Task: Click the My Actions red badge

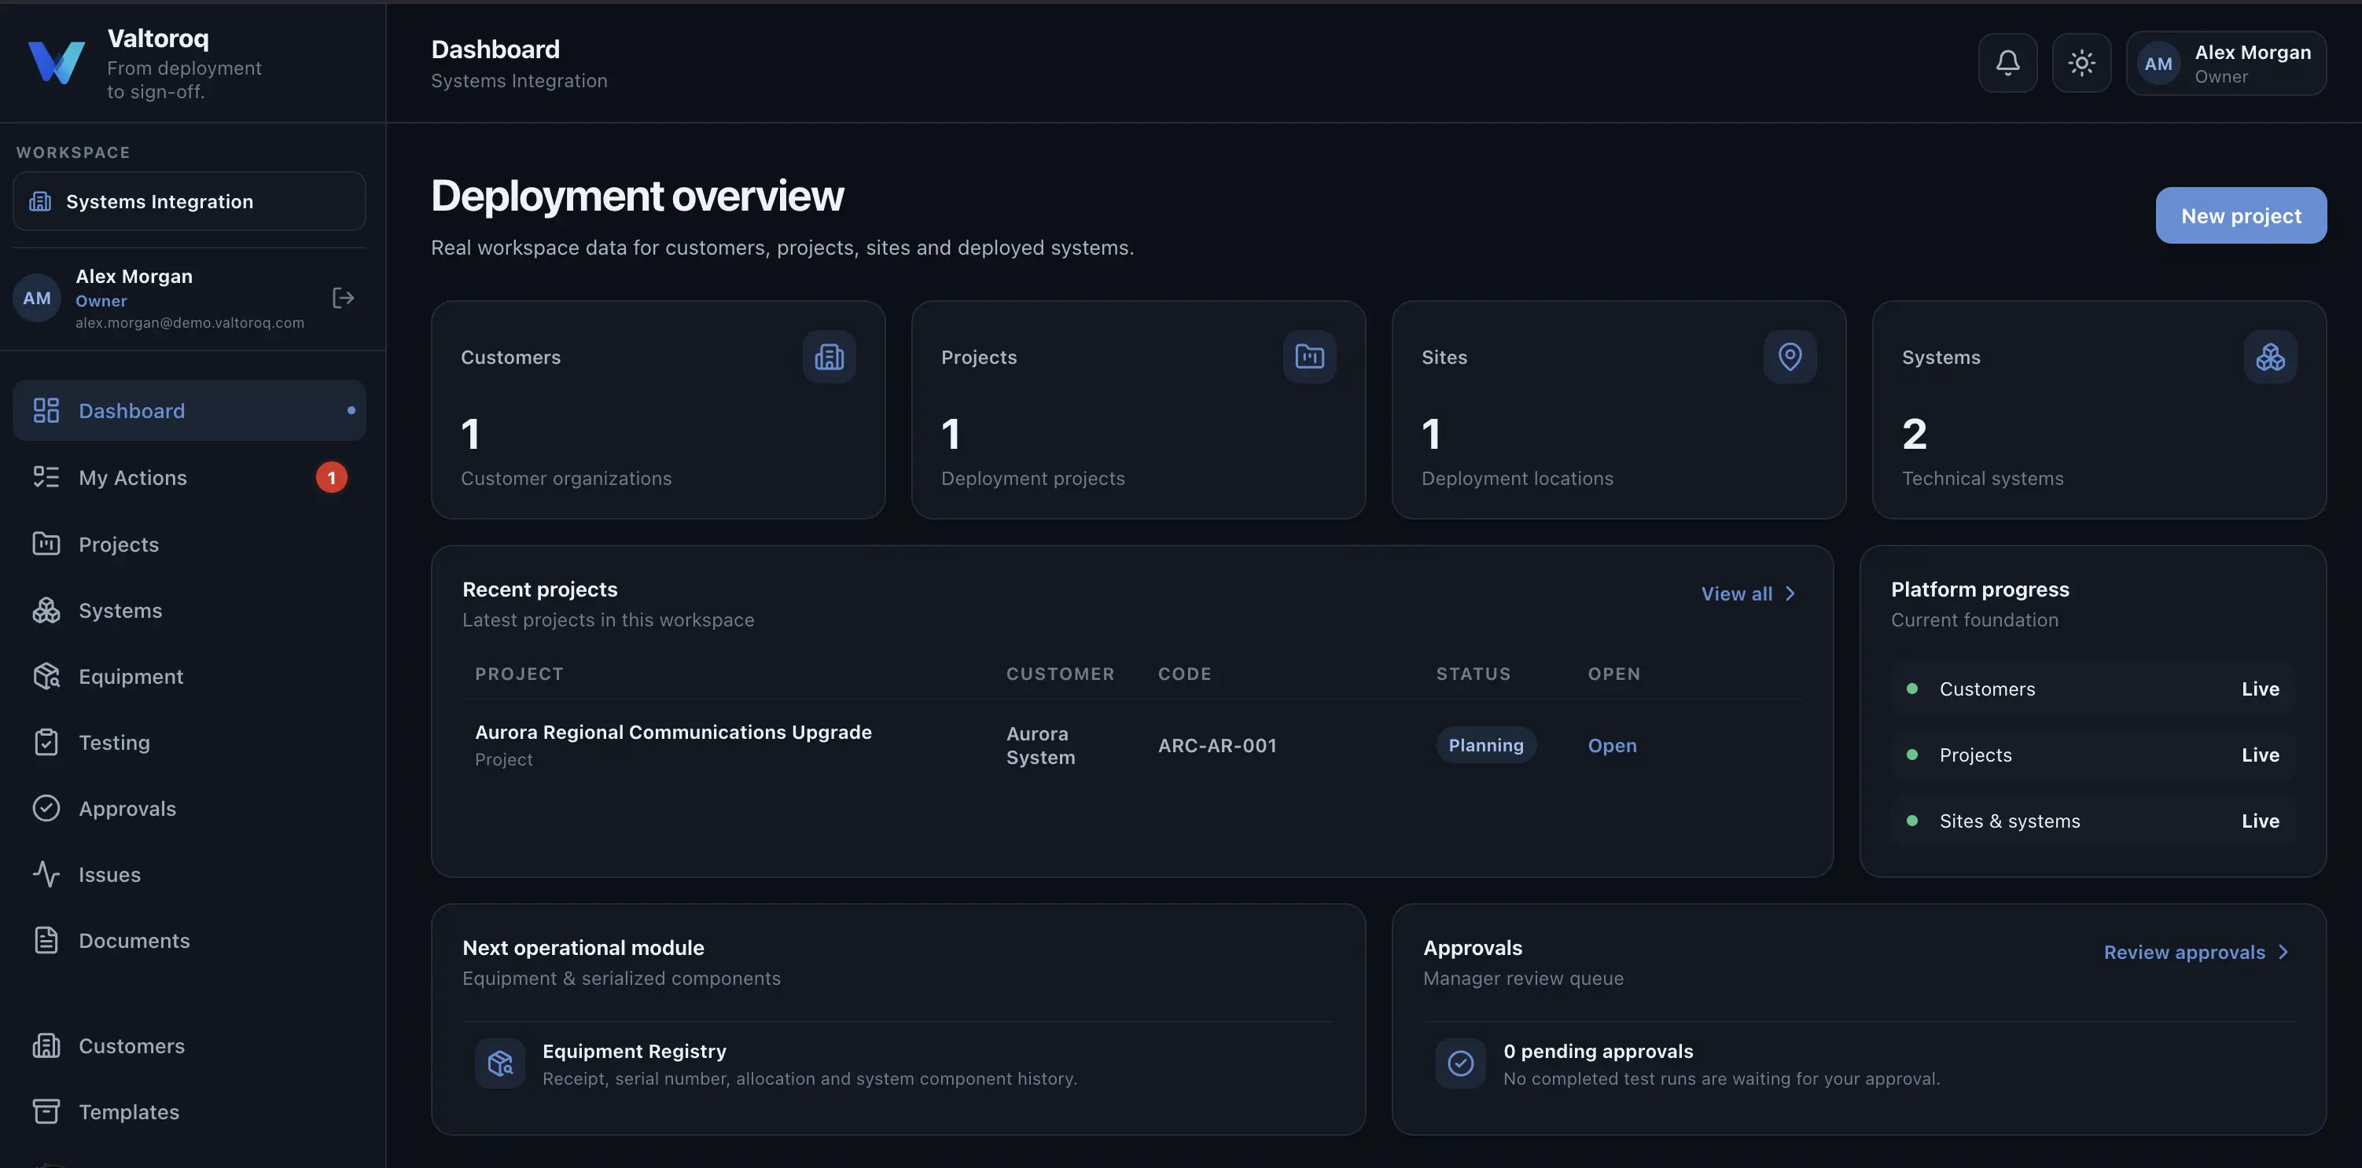Action: coord(332,478)
